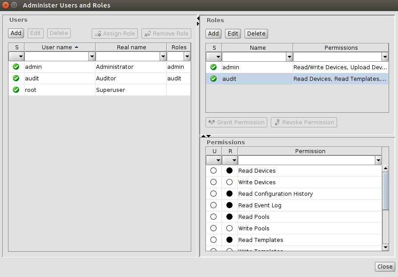Click the Permissions list vertical scrollbar
The image size is (398, 277).
point(386,191)
